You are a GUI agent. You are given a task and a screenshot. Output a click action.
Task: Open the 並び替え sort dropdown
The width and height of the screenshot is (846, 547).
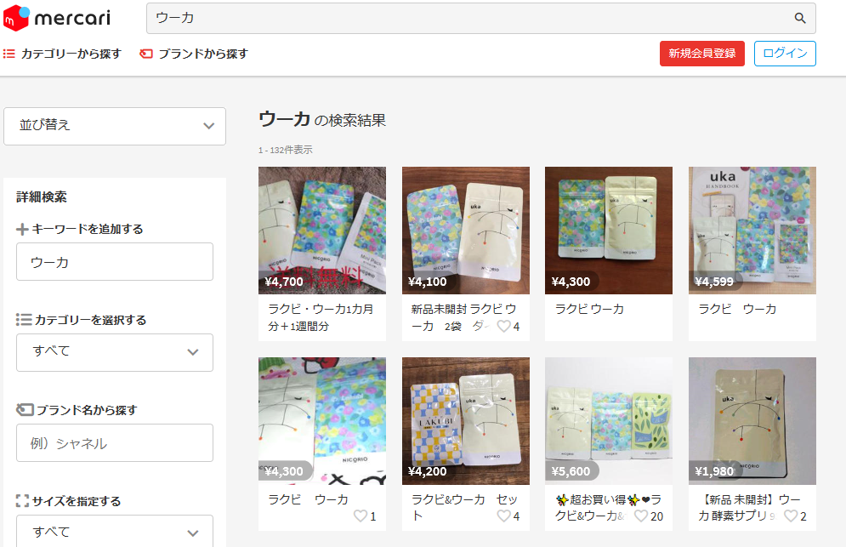(x=115, y=126)
